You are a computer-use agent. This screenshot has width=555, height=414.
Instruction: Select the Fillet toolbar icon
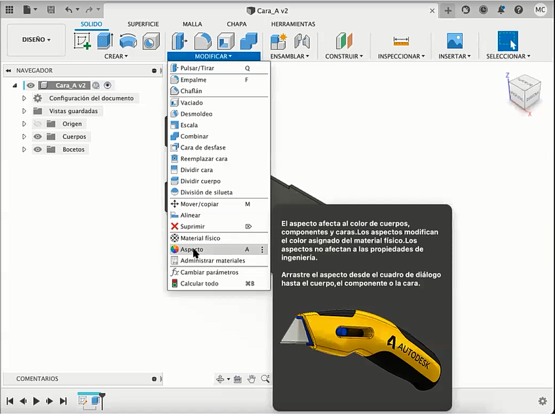[x=203, y=41]
